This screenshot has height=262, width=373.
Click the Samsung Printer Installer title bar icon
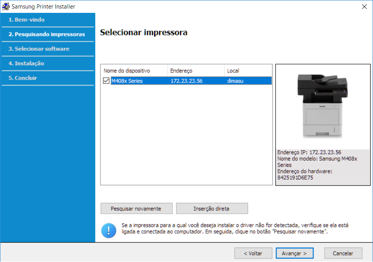coord(6,7)
